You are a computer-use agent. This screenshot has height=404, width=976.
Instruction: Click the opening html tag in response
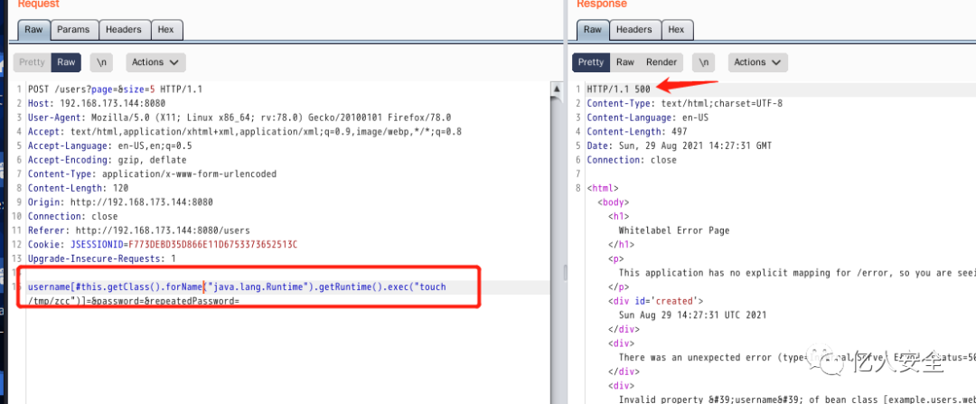603,188
